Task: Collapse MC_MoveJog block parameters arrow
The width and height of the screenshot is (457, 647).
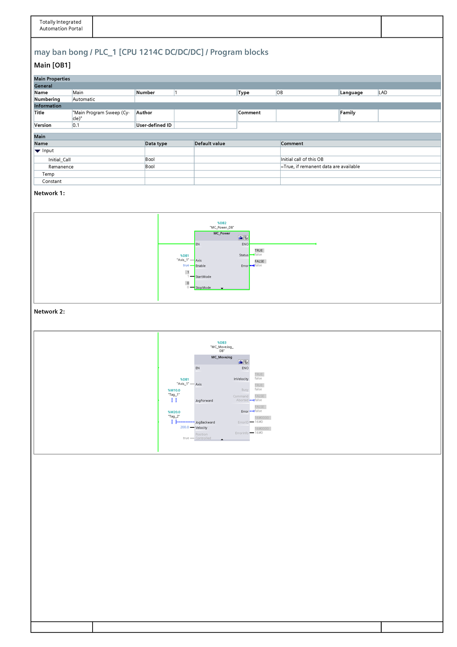Action: [x=222, y=439]
